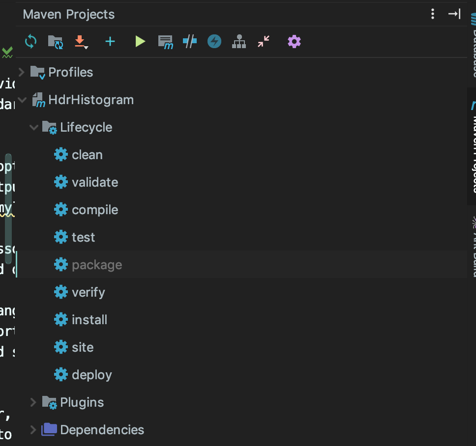Image resolution: width=476 pixels, height=446 pixels.
Task: Click gear icon beside deploy
Action: 60,375
